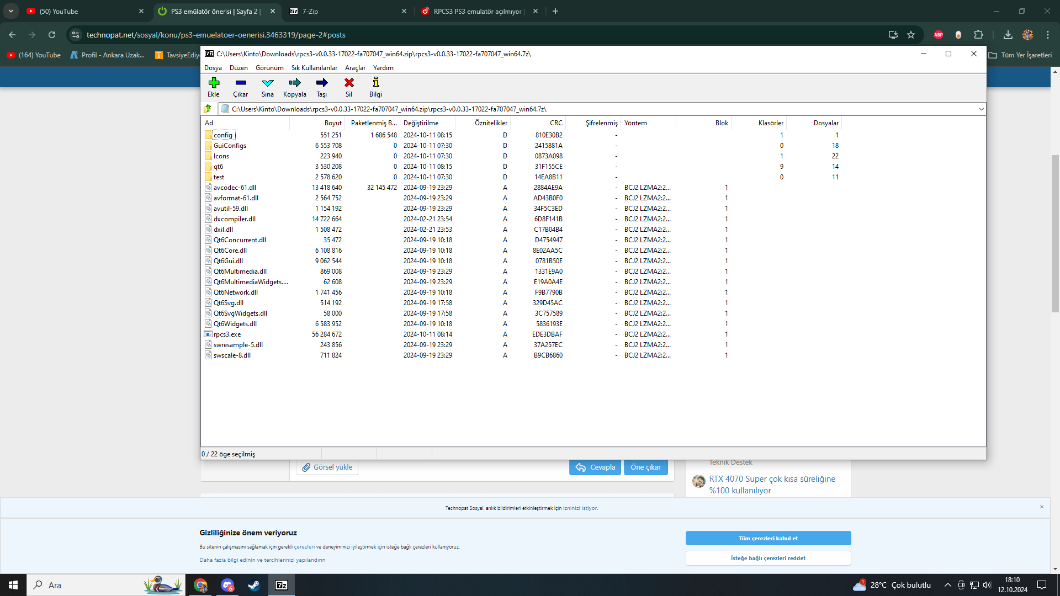Click Tüm çerezleri kabul et button
The width and height of the screenshot is (1060, 596).
(768, 538)
